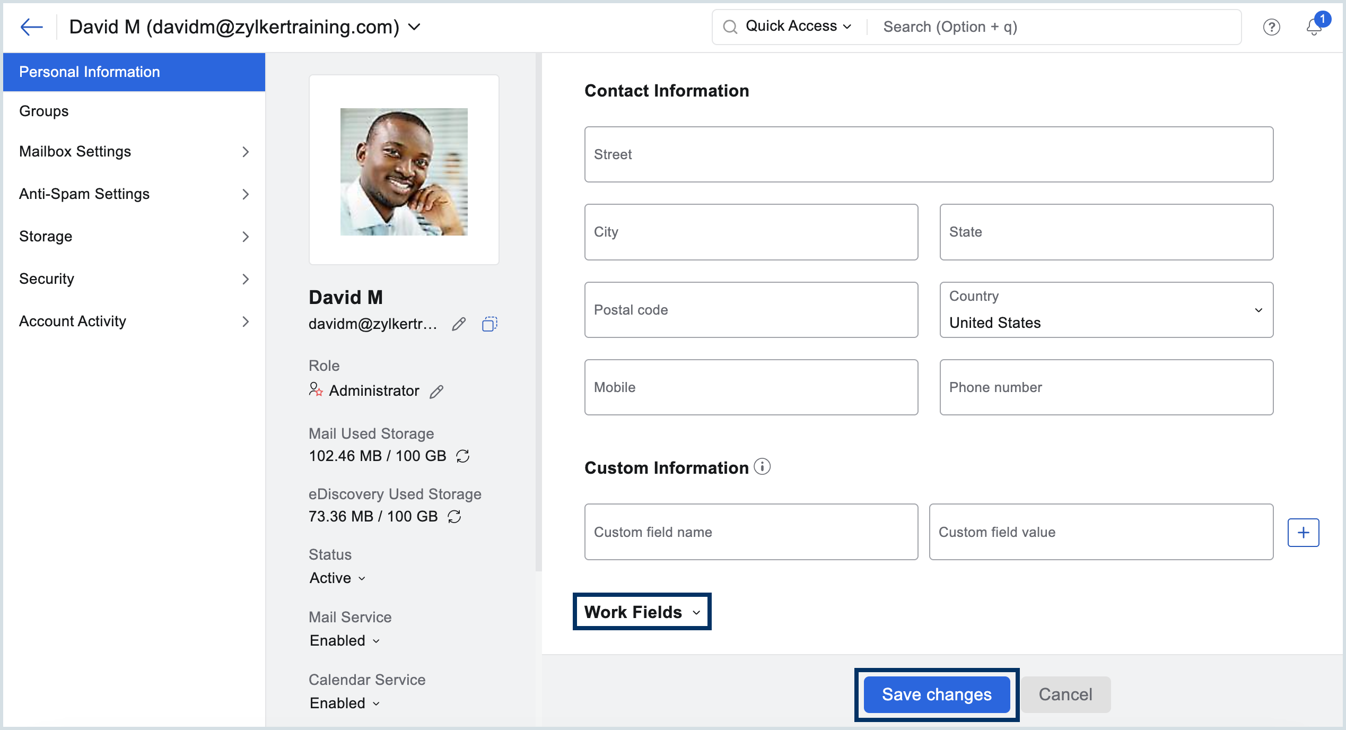Open the notifications bell
This screenshot has width=1346, height=730.
click(1314, 27)
